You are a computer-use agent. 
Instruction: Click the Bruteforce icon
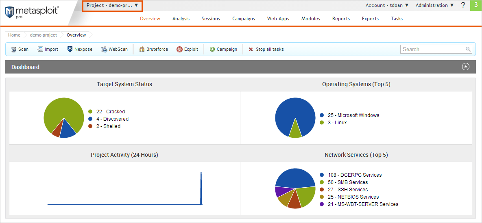pyautogui.click(x=142, y=49)
